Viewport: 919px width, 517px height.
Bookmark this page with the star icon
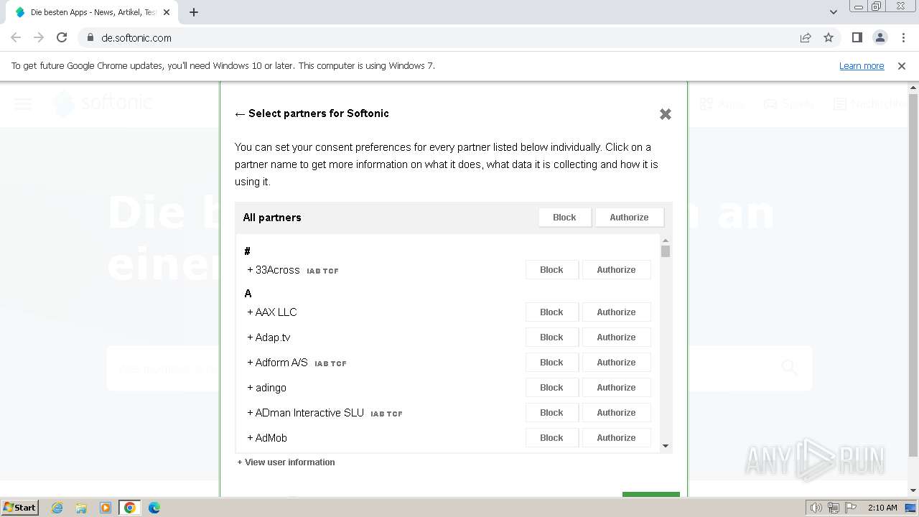pos(829,37)
